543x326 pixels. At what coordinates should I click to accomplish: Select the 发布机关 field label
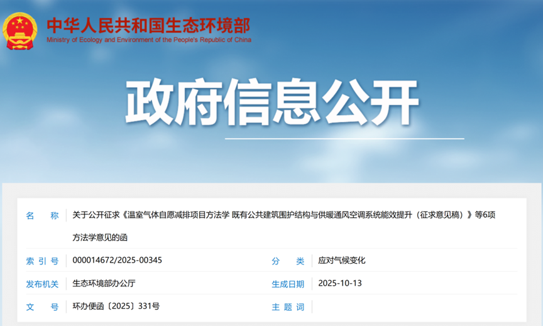click(42, 284)
